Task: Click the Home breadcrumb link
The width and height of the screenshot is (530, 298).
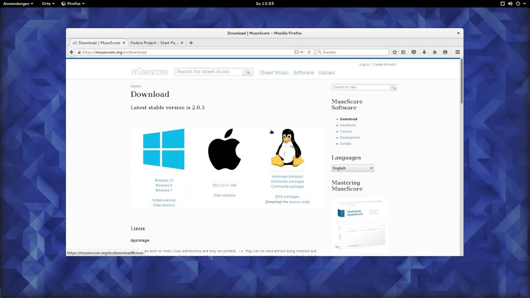Action: 135,87
